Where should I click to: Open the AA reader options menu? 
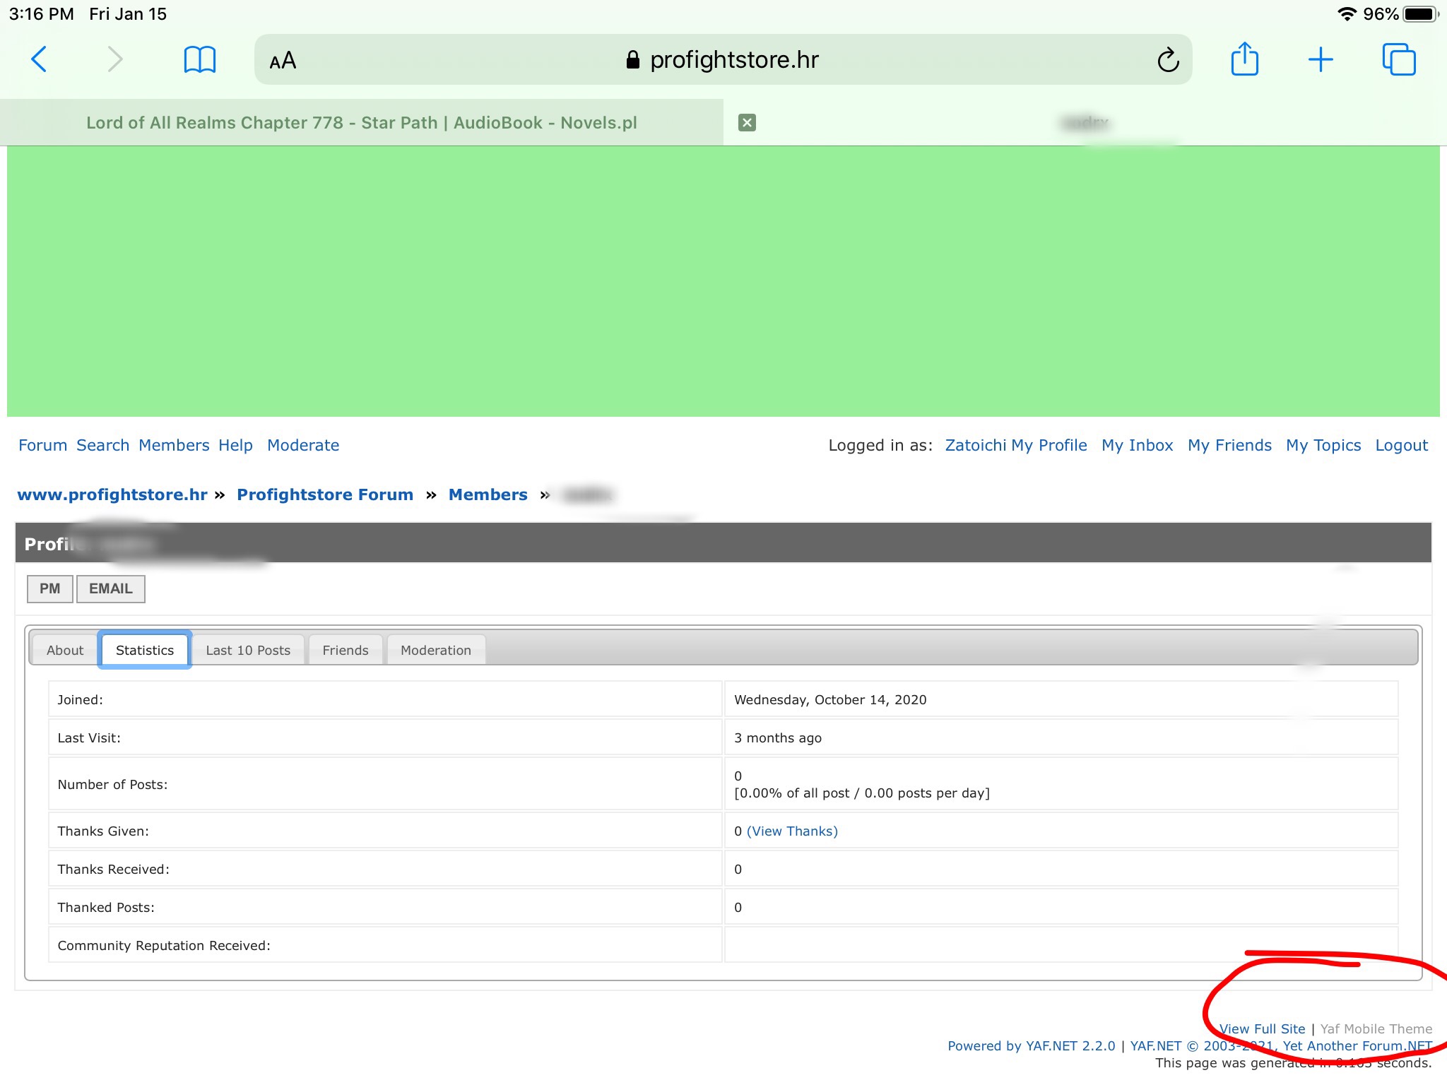point(283,61)
